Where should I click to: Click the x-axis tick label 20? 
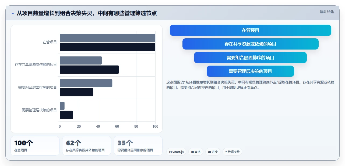[79, 126]
